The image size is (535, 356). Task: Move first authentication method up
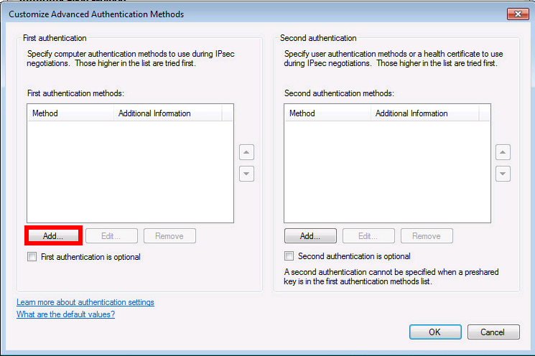click(246, 152)
